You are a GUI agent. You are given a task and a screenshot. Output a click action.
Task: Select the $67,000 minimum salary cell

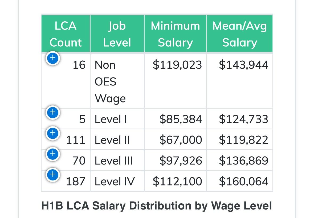[x=175, y=139]
